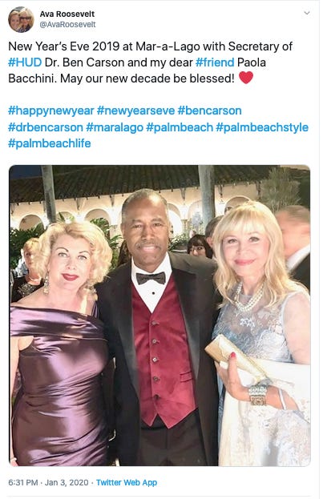Open the #maralago hashtag
323x499 pixels.
coord(115,127)
